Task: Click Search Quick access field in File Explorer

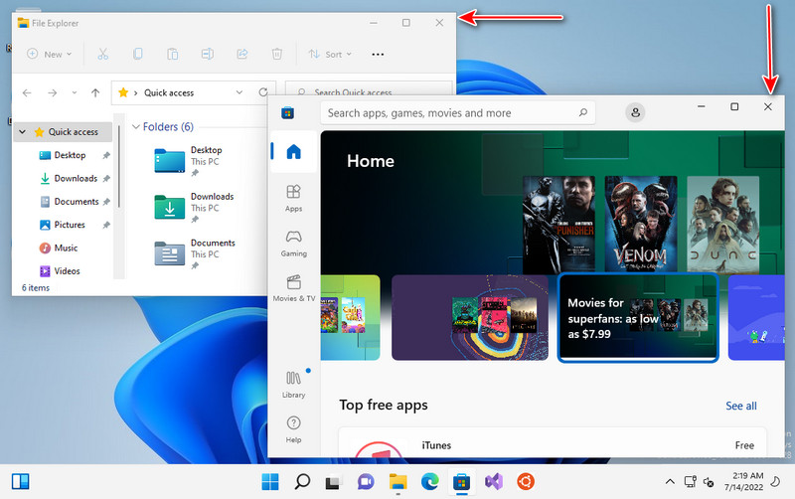Action: click(x=369, y=90)
